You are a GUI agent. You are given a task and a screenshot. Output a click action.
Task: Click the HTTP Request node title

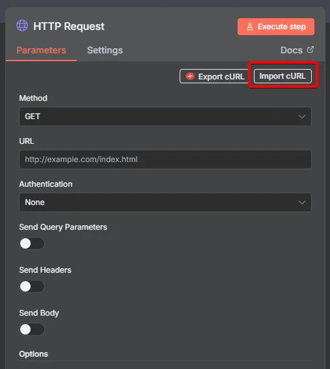coord(69,26)
